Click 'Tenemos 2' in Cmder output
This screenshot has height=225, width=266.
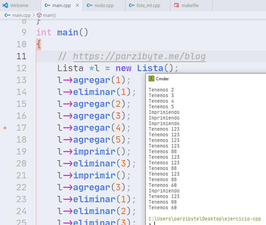pos(161,90)
